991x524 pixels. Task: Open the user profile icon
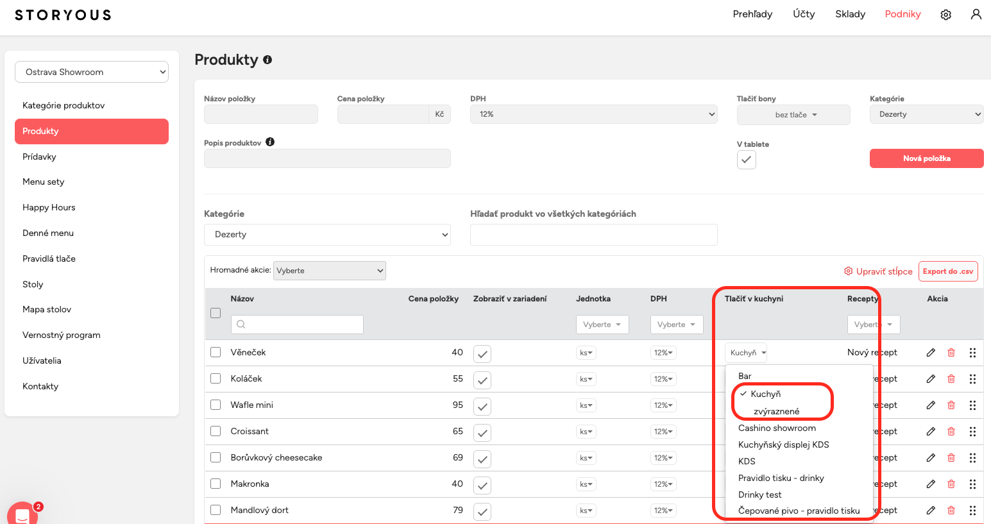(x=976, y=14)
